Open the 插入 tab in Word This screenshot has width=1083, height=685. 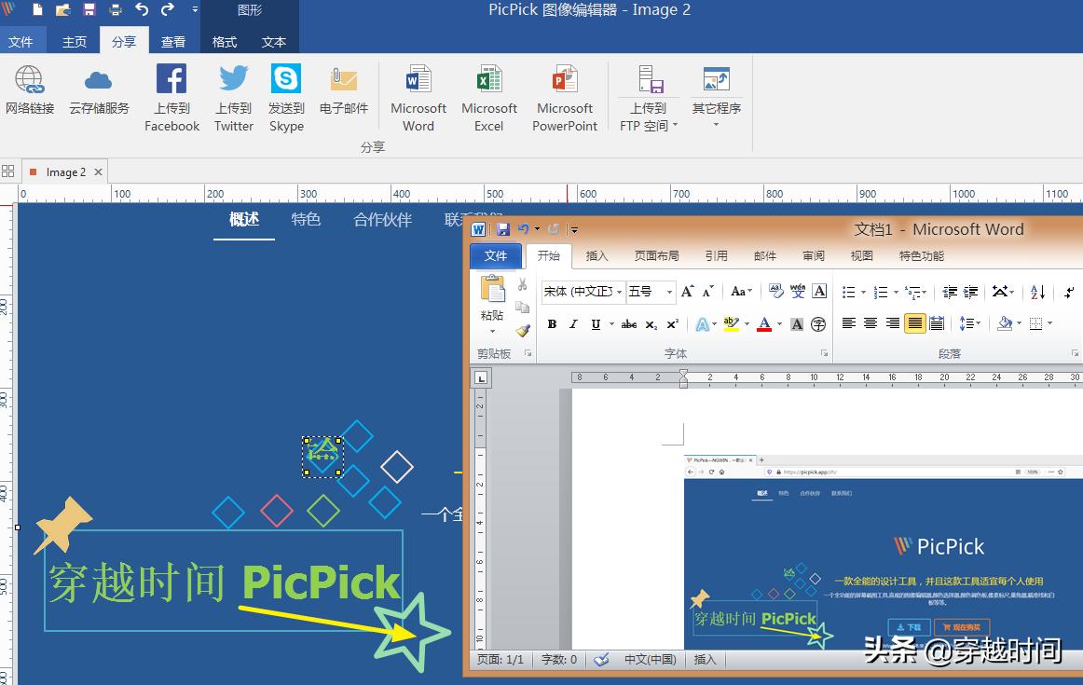(596, 255)
